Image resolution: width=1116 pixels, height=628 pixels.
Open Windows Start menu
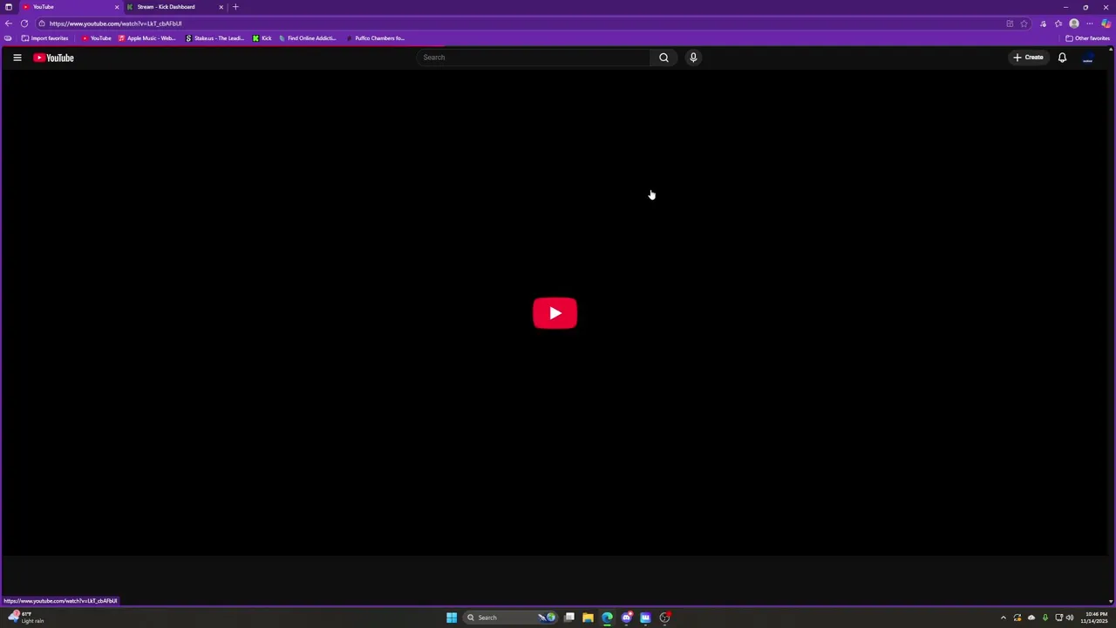[452, 618]
